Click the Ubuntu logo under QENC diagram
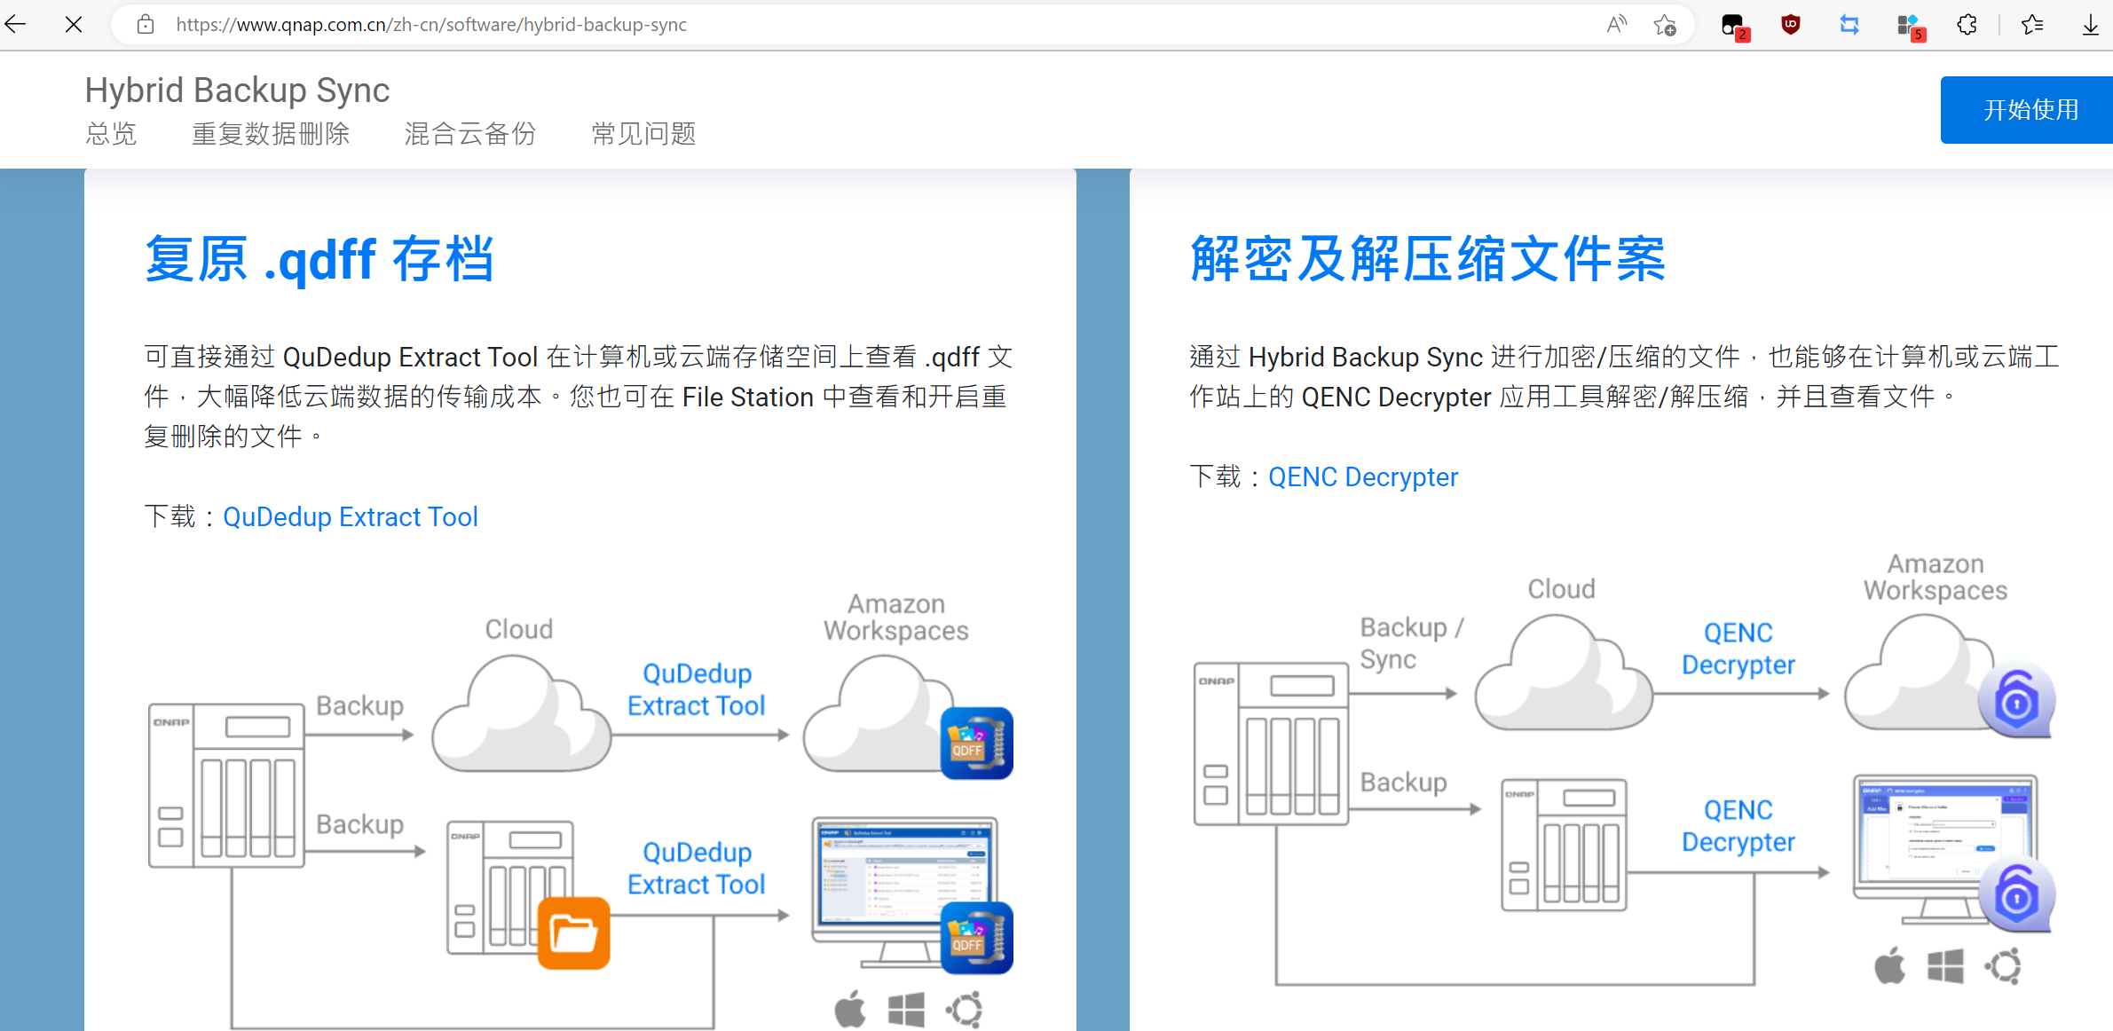Image resolution: width=2113 pixels, height=1031 pixels. [x=2004, y=965]
